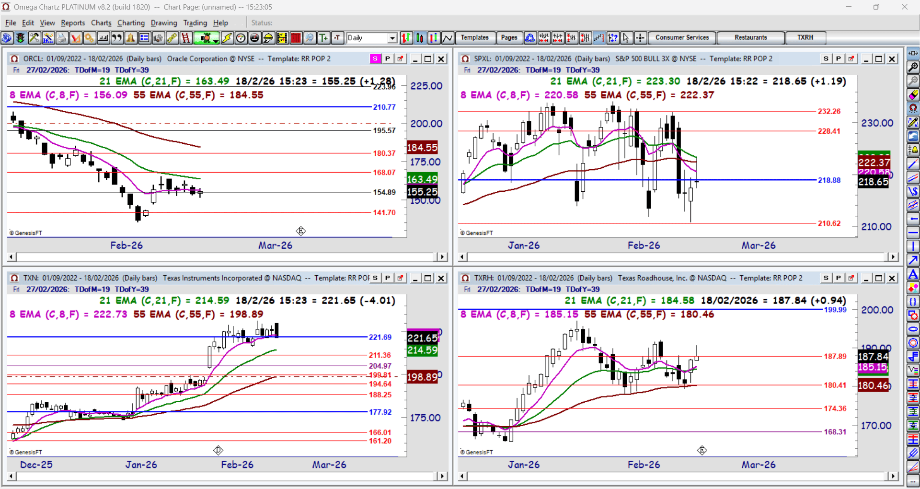Select the ellipse drawing tool
The width and height of the screenshot is (920, 489).
tap(913, 329)
